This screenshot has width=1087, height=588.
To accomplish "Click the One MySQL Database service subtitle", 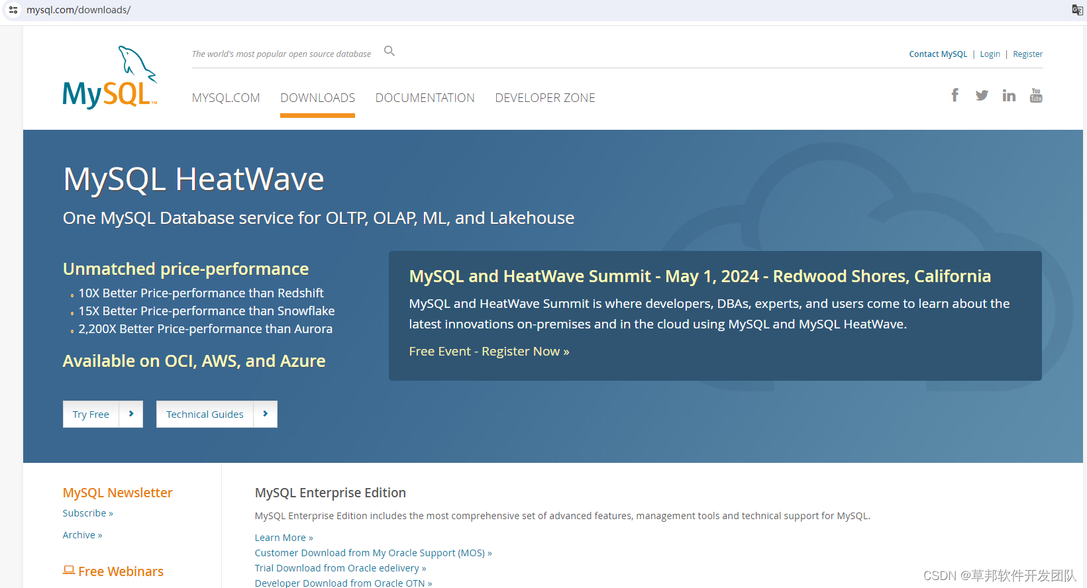I will pyautogui.click(x=319, y=218).
